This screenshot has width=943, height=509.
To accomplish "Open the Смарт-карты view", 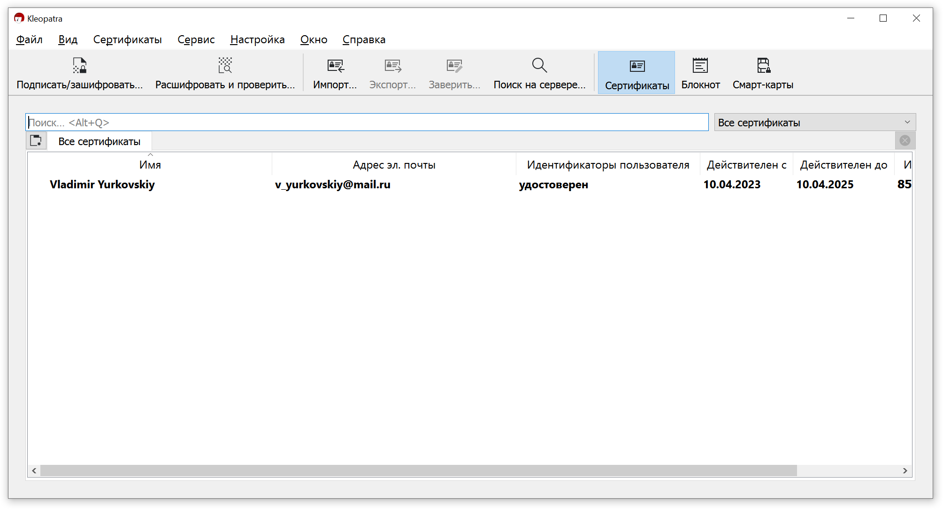I will (x=763, y=73).
